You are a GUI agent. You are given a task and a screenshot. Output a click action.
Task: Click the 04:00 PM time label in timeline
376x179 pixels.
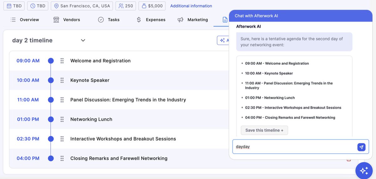(x=28, y=158)
